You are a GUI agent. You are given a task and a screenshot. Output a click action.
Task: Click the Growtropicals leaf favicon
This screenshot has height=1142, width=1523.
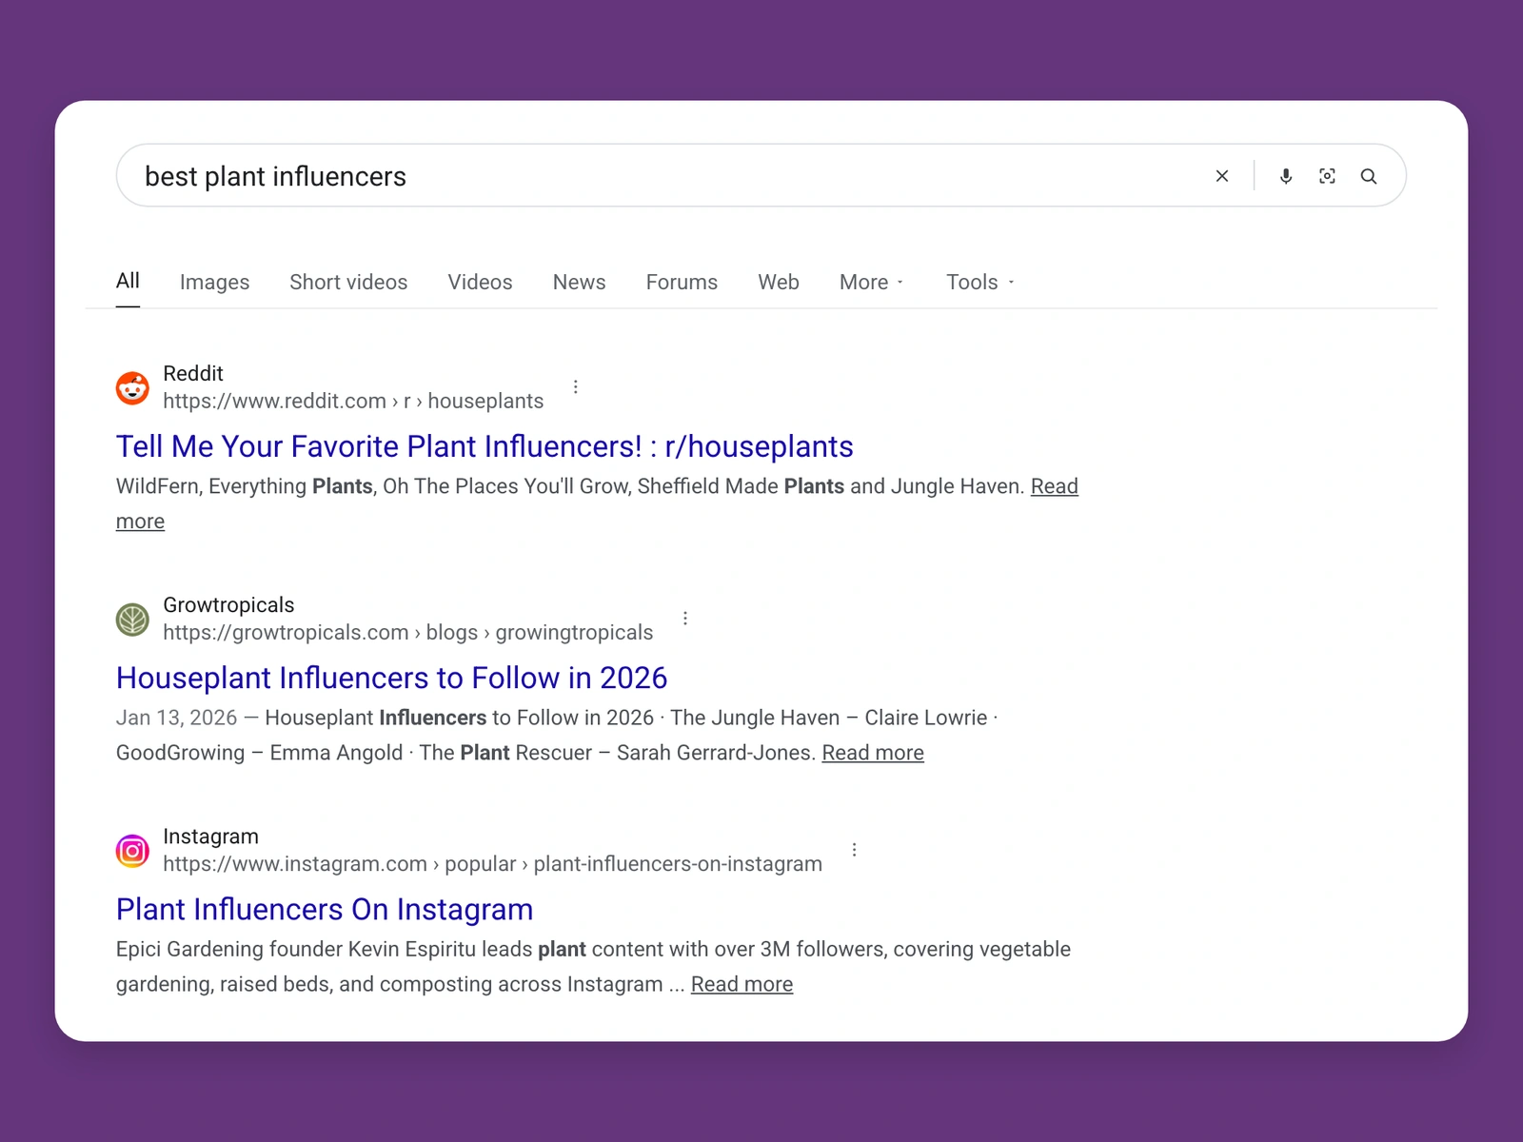coord(132,620)
